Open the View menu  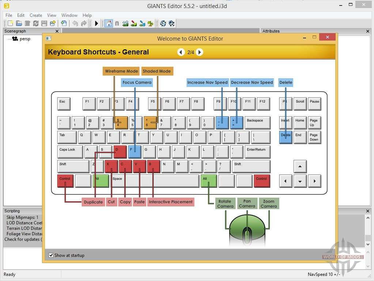pyautogui.click(x=52, y=15)
